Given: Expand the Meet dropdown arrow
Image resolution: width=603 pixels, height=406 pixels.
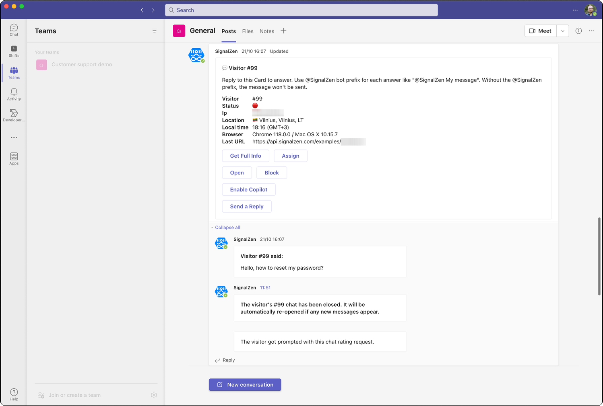Looking at the screenshot, I should pos(563,31).
